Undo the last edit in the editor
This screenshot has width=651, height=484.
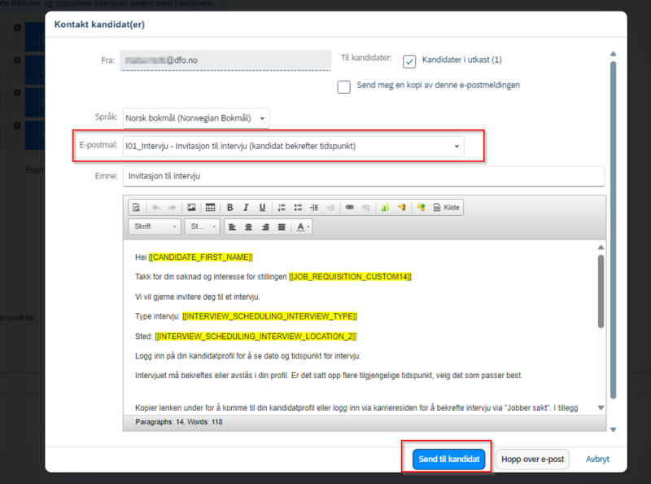pyautogui.click(x=156, y=208)
